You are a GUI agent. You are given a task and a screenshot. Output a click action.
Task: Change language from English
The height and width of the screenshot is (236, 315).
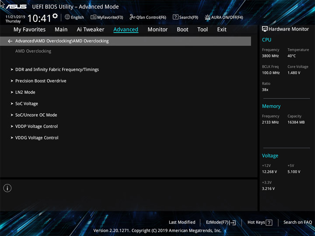point(77,17)
